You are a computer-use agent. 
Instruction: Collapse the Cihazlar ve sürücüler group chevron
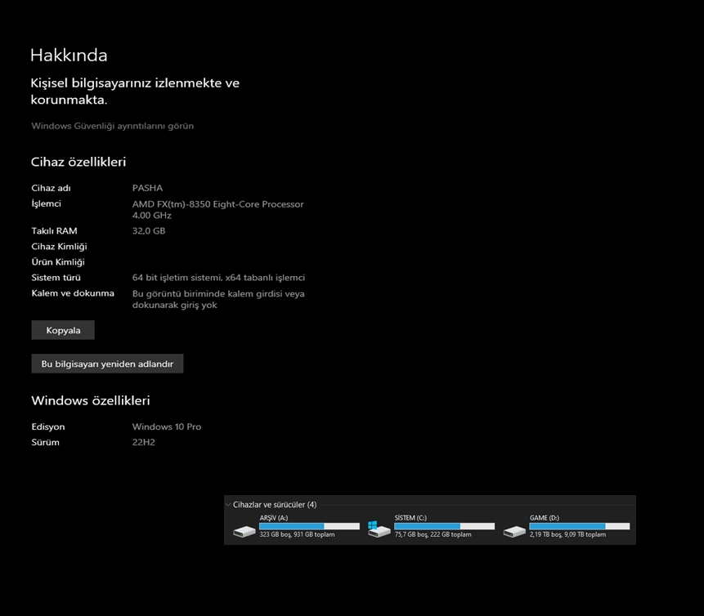228,505
